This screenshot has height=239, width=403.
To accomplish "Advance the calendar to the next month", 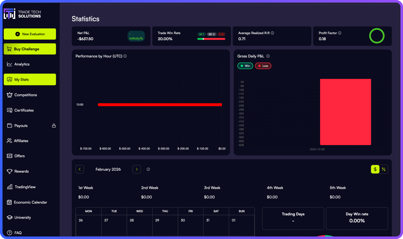I will tap(137, 169).
